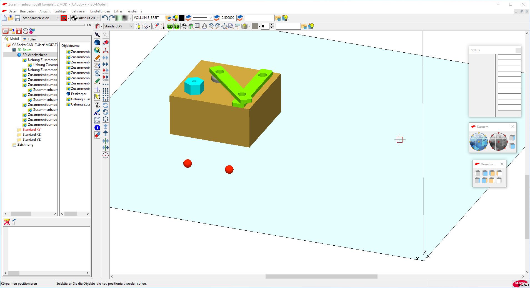Click the save diskette icon

(17, 18)
